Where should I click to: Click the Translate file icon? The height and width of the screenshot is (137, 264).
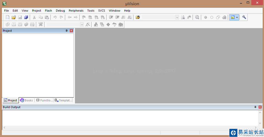tap(7, 24)
